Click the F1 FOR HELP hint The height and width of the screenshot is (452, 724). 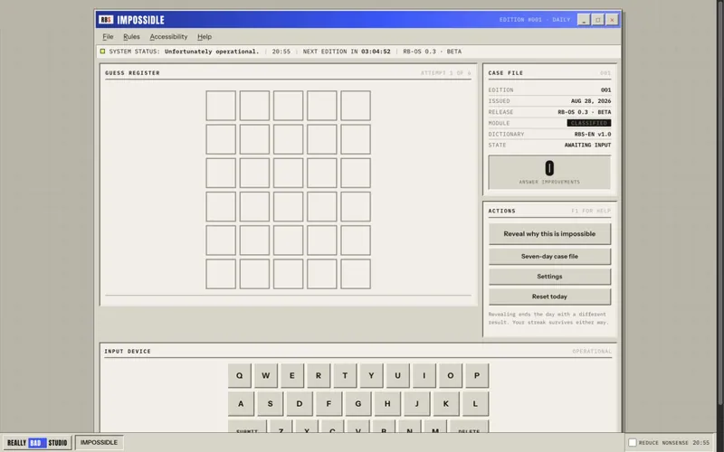coord(591,211)
